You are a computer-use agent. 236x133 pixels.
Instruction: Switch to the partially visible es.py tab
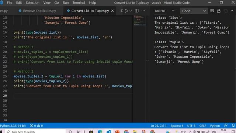coord(4,11)
